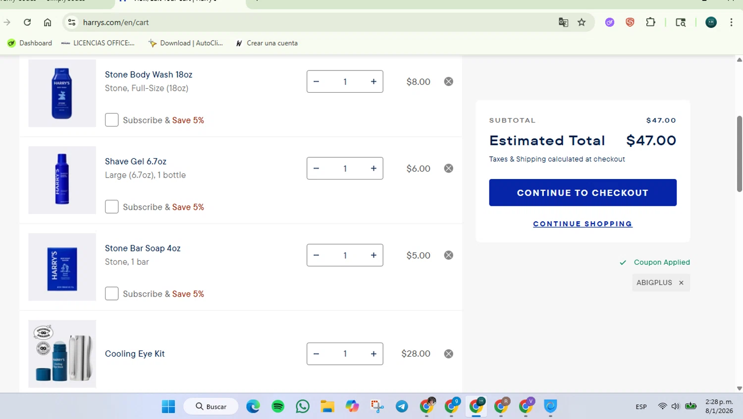Image resolution: width=743 pixels, height=419 pixels.
Task: Open Windows Start menu
Action: click(x=168, y=407)
